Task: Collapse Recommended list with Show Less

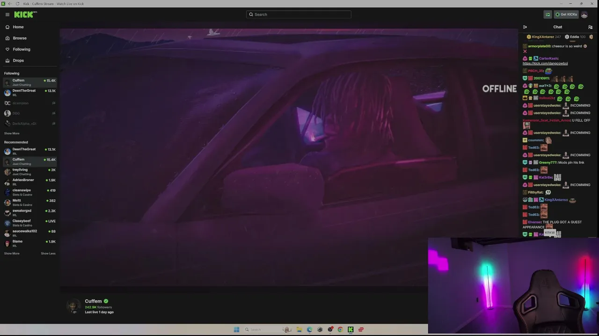Action: [x=48, y=253]
